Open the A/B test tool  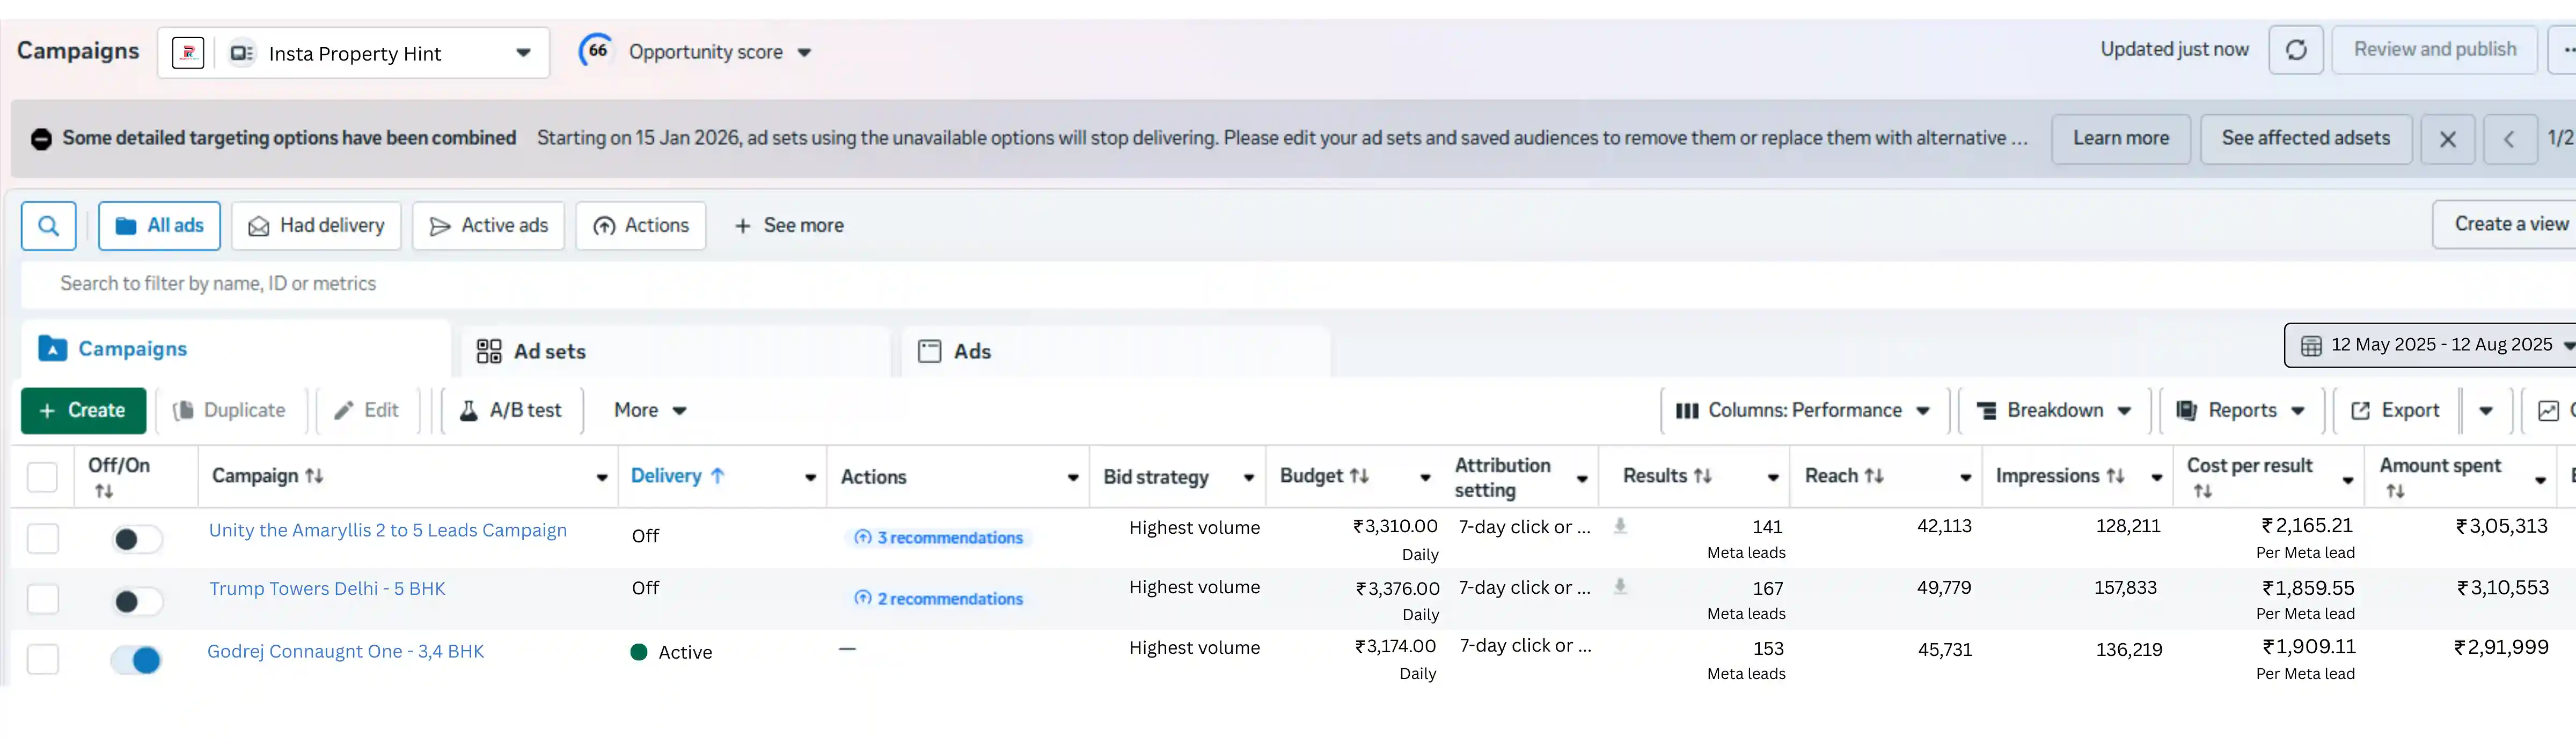(x=511, y=410)
